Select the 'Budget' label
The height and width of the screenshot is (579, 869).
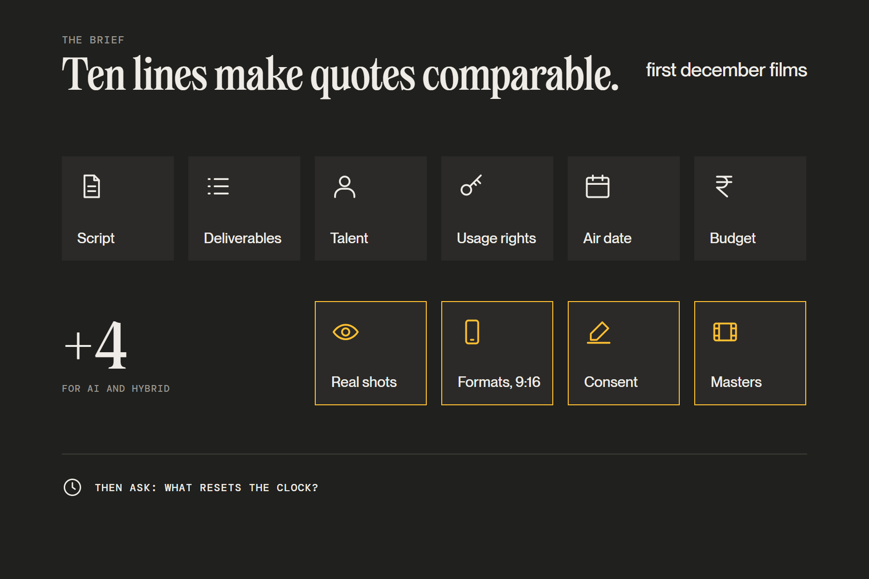pyautogui.click(x=732, y=238)
